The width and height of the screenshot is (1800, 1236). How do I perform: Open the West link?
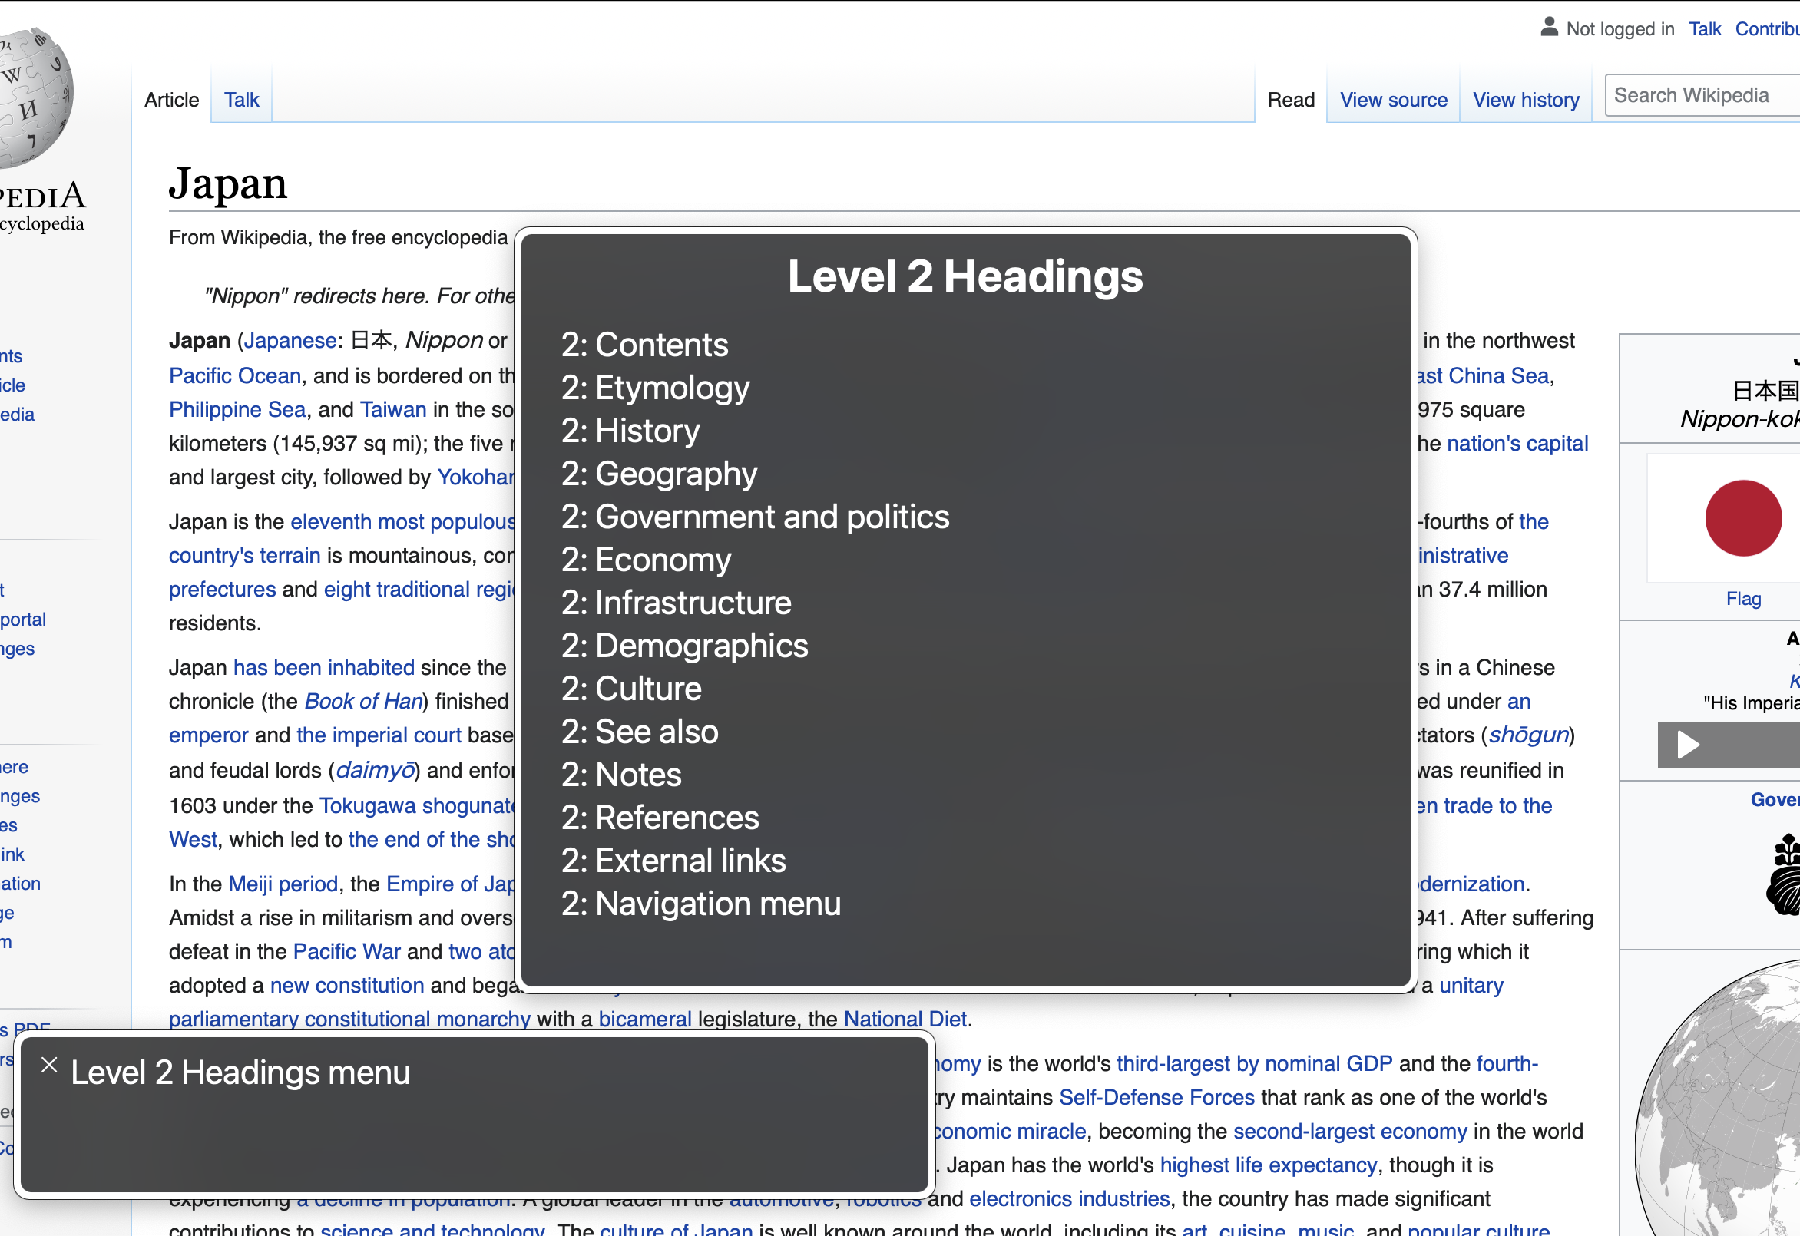(x=193, y=841)
